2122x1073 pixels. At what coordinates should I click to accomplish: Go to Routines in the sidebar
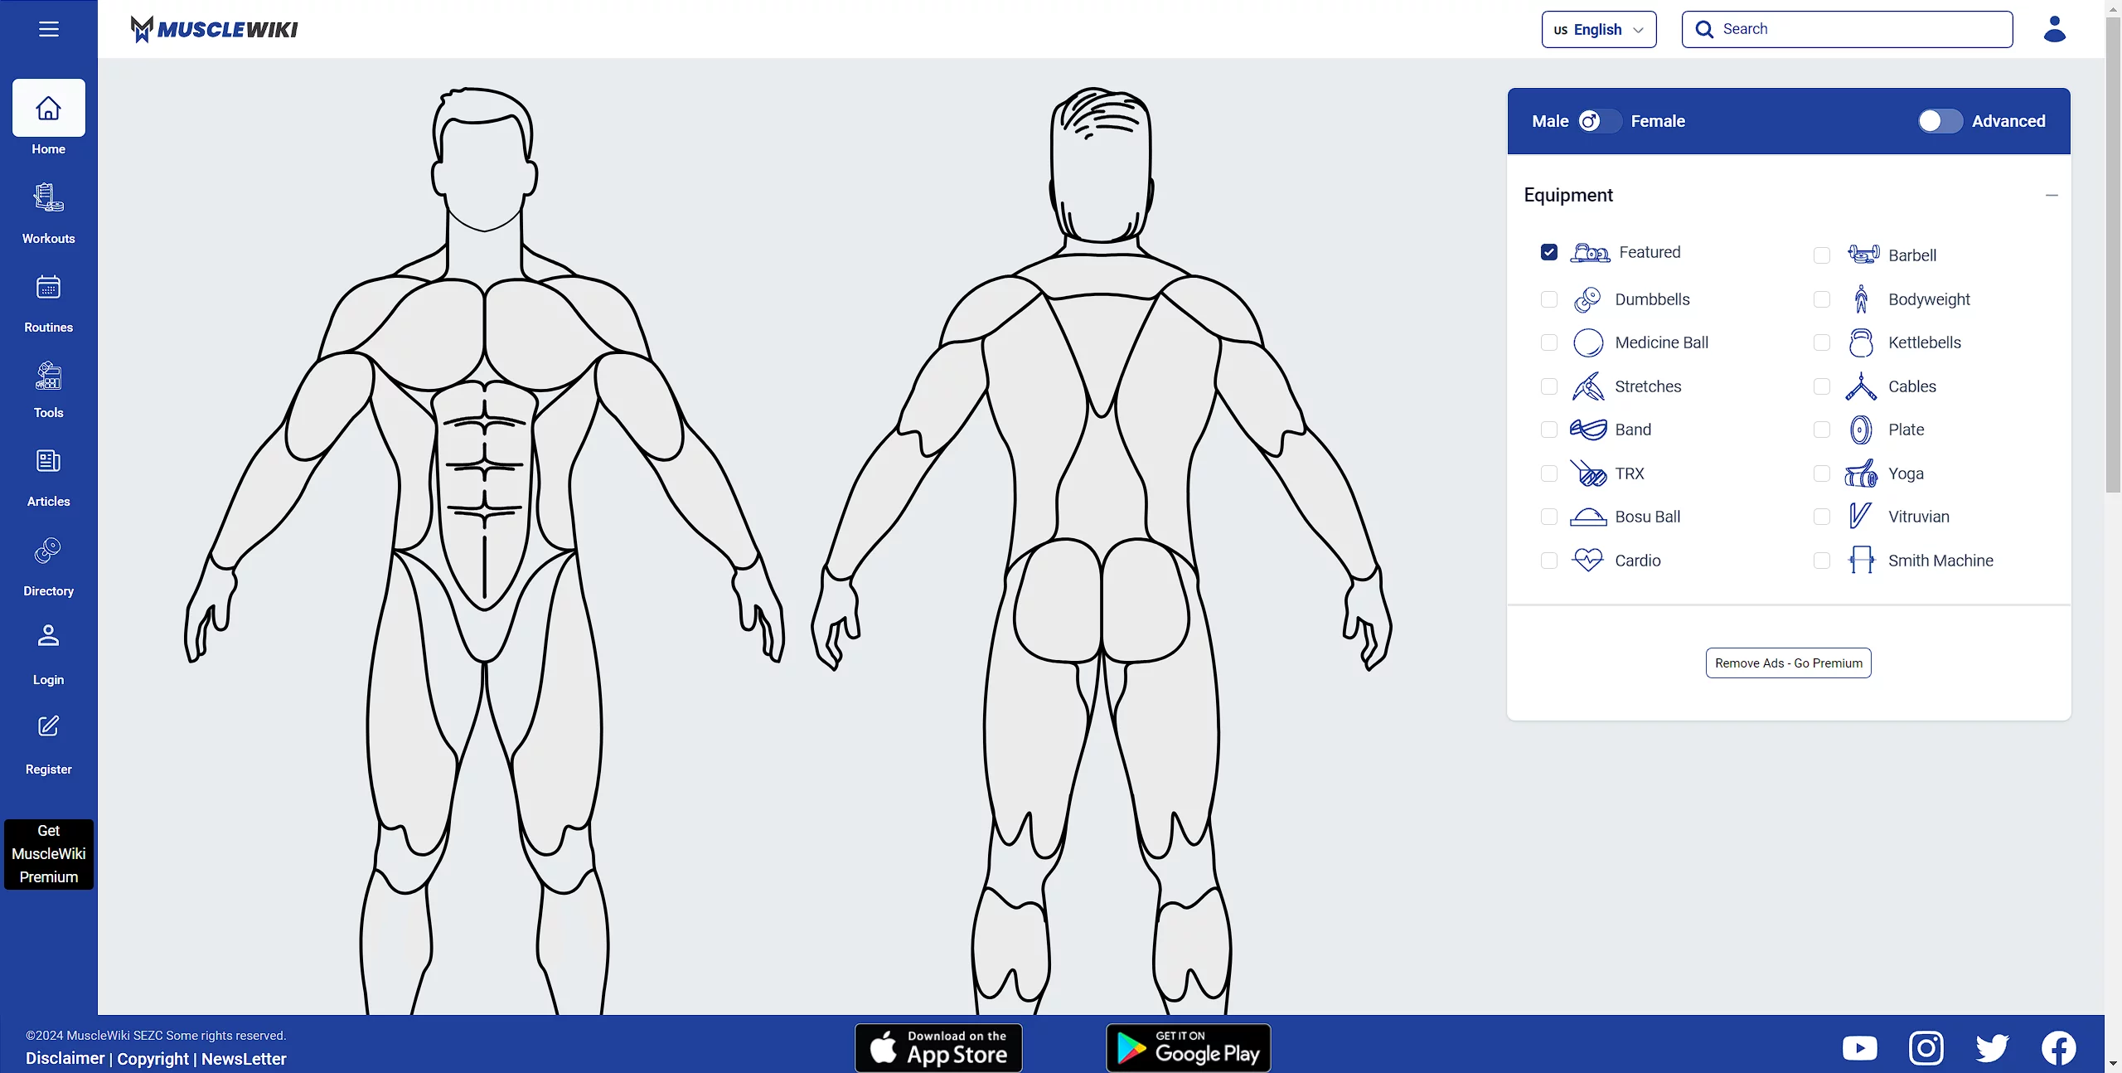tap(48, 289)
